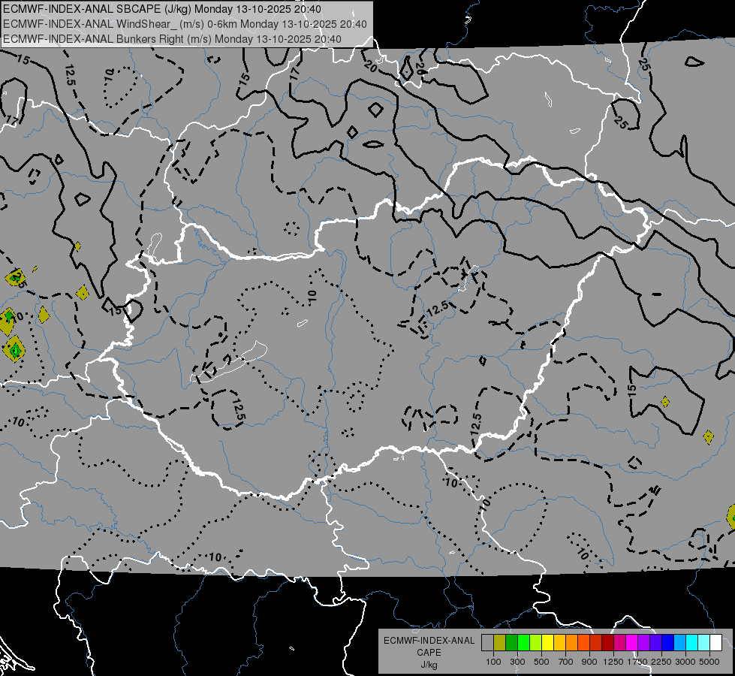This screenshot has height=676, width=735.
Task: Click the 2250 legend tick label
Action: (661, 662)
